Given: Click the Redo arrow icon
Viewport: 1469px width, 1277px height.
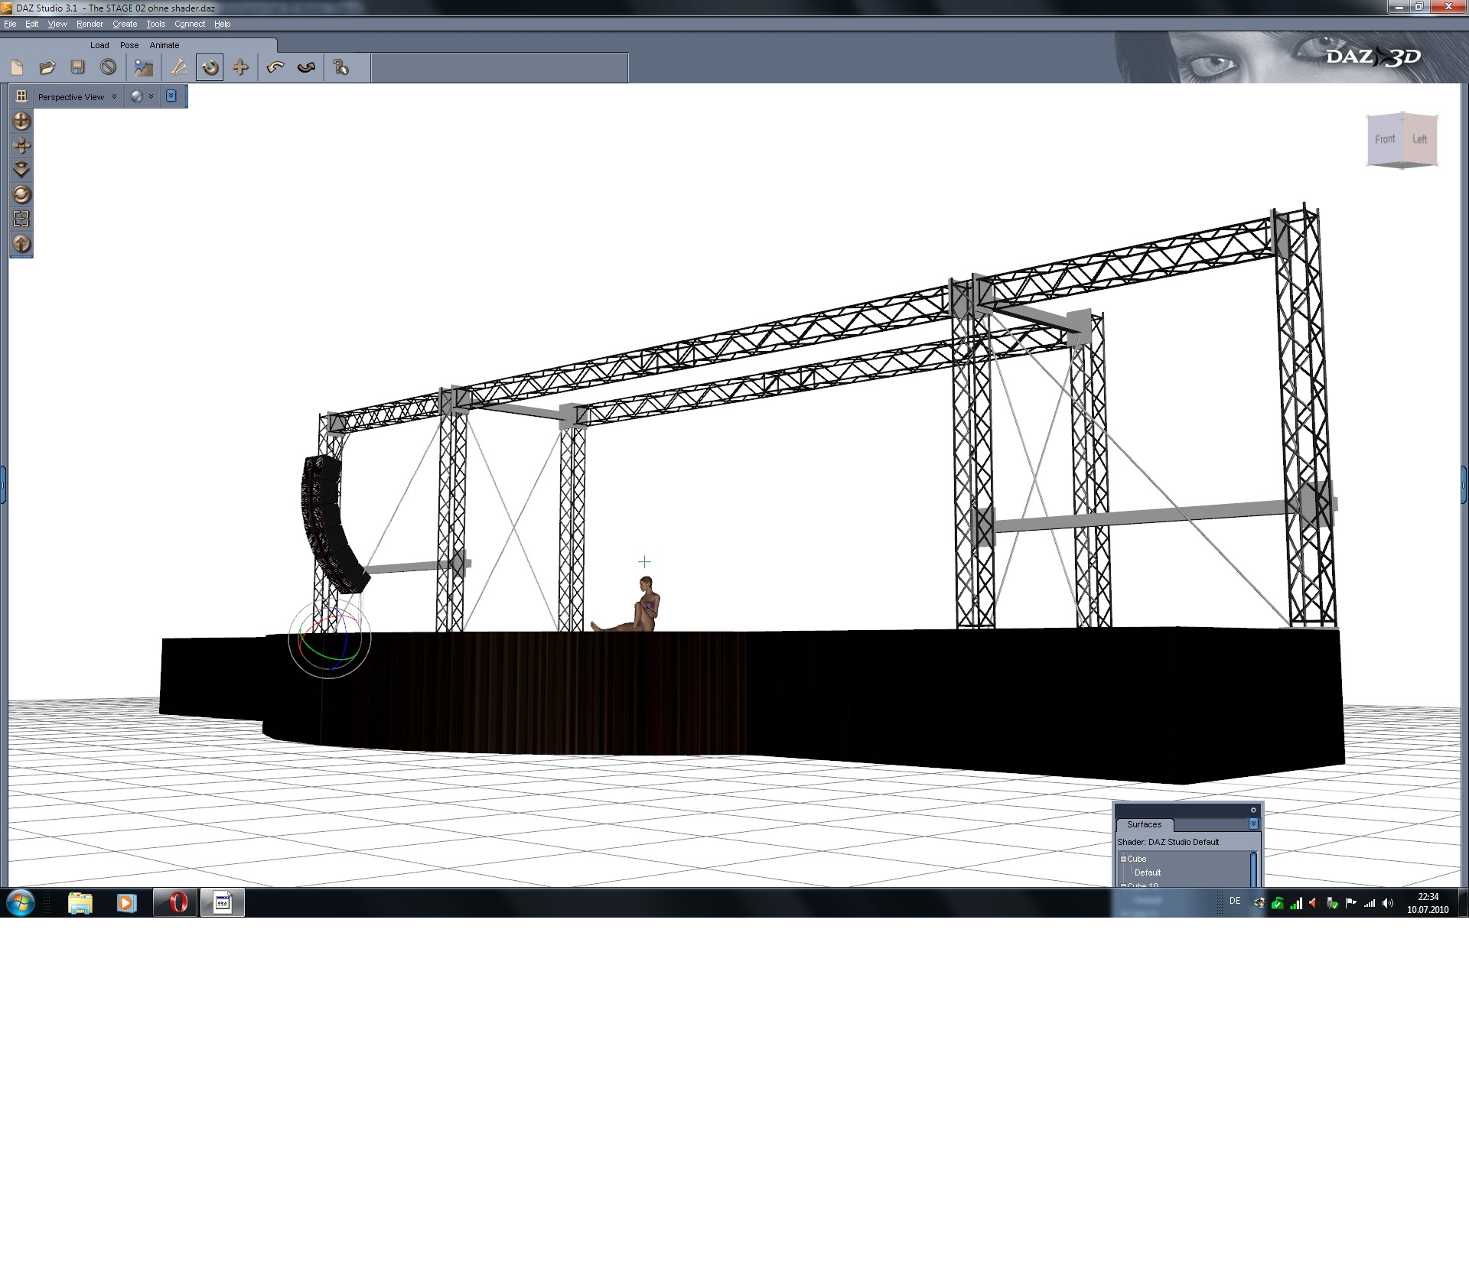Looking at the screenshot, I should (x=306, y=67).
